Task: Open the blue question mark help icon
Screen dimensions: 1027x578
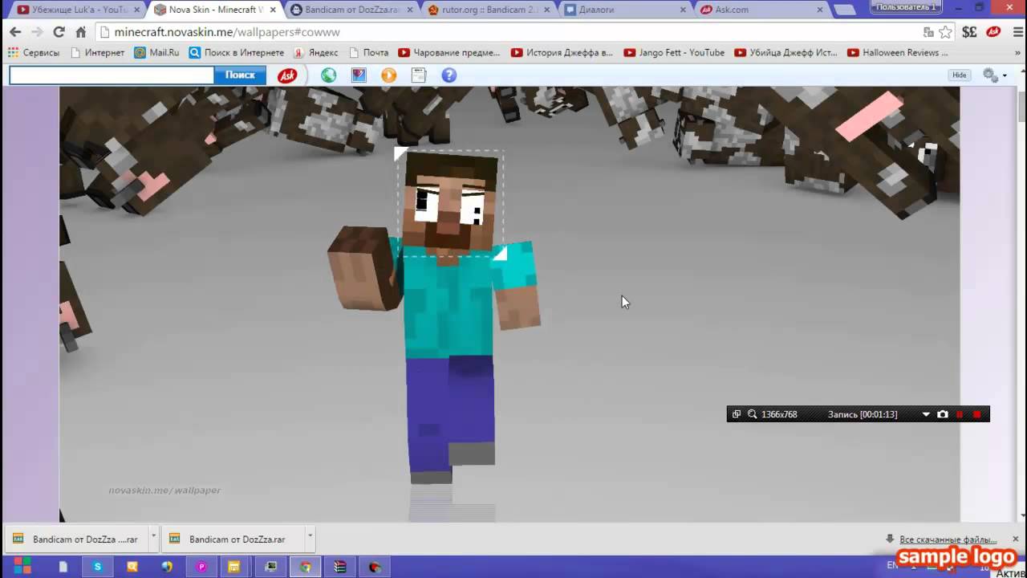Action: (x=449, y=75)
